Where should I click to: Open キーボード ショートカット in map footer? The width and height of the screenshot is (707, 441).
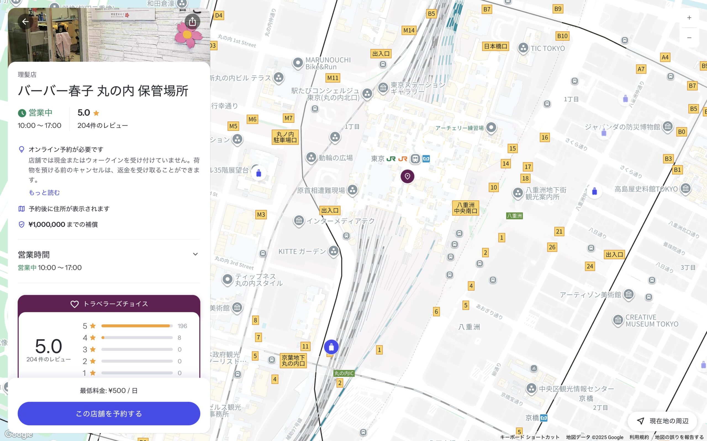529,437
